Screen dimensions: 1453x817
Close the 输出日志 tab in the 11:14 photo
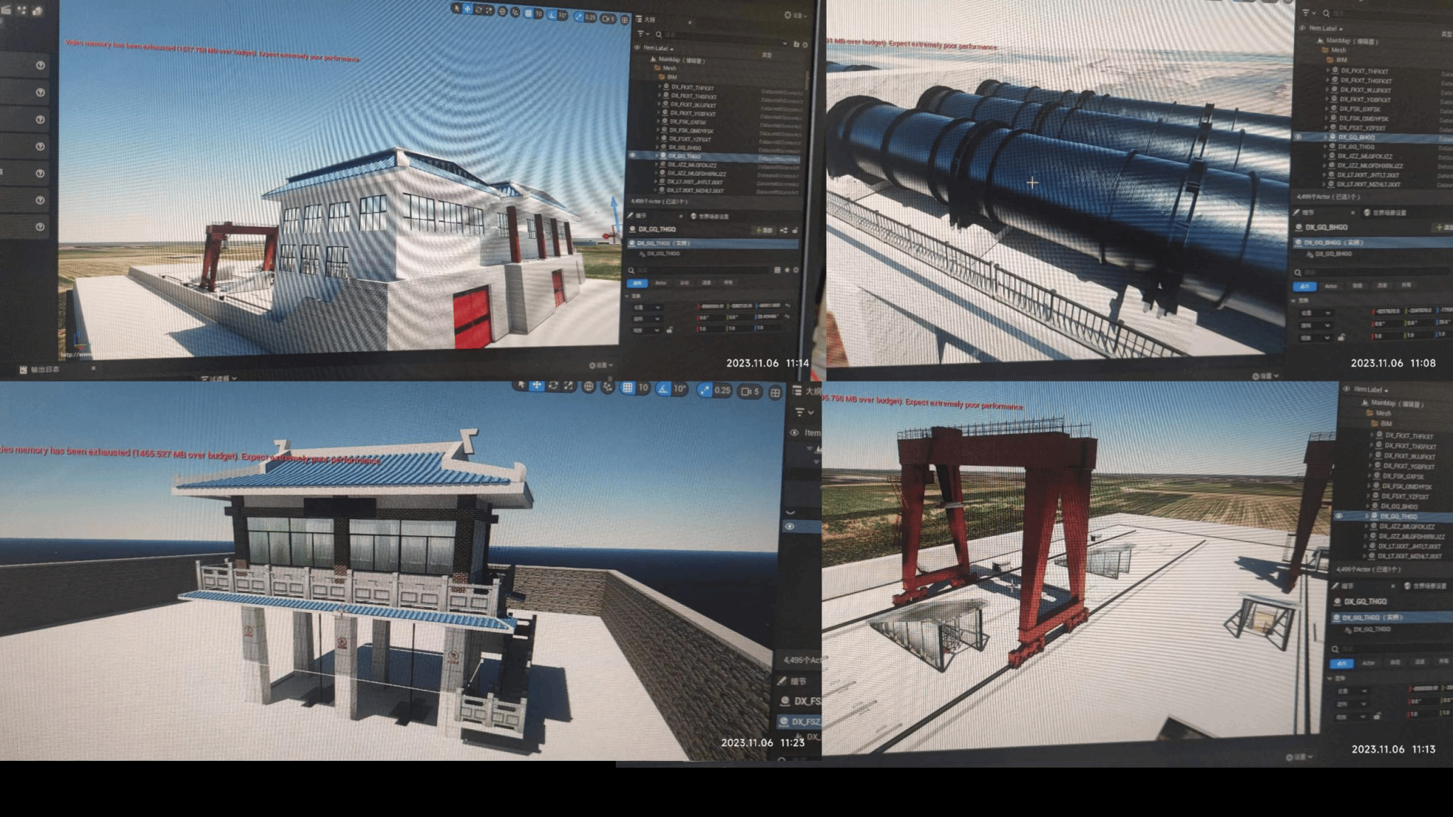[93, 368]
